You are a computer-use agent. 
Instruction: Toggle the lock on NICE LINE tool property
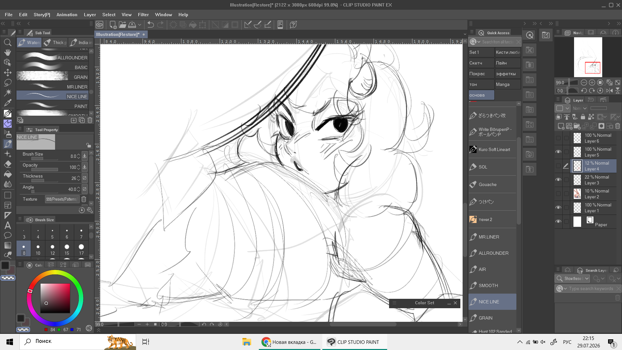(88, 145)
